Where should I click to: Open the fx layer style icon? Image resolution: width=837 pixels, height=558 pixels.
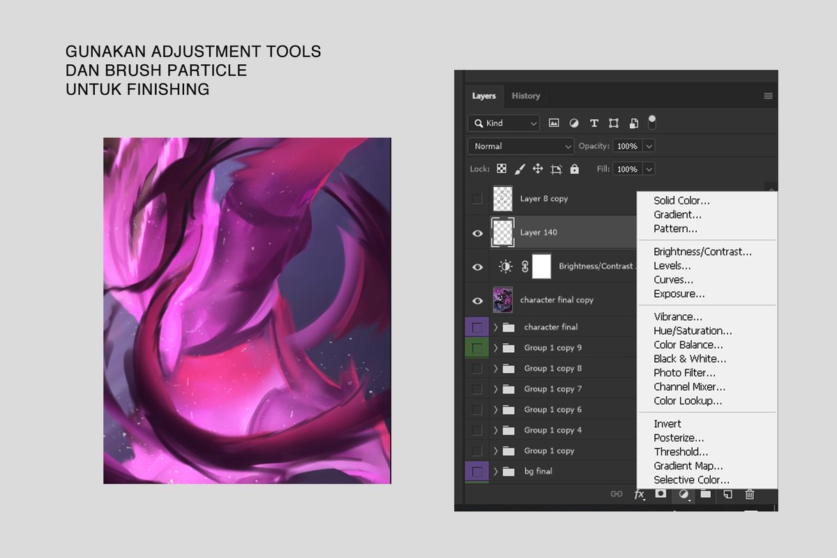pyautogui.click(x=639, y=494)
